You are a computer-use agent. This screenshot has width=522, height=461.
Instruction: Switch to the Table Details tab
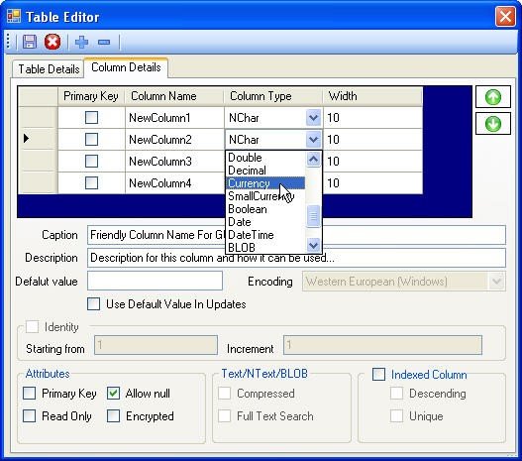click(49, 69)
